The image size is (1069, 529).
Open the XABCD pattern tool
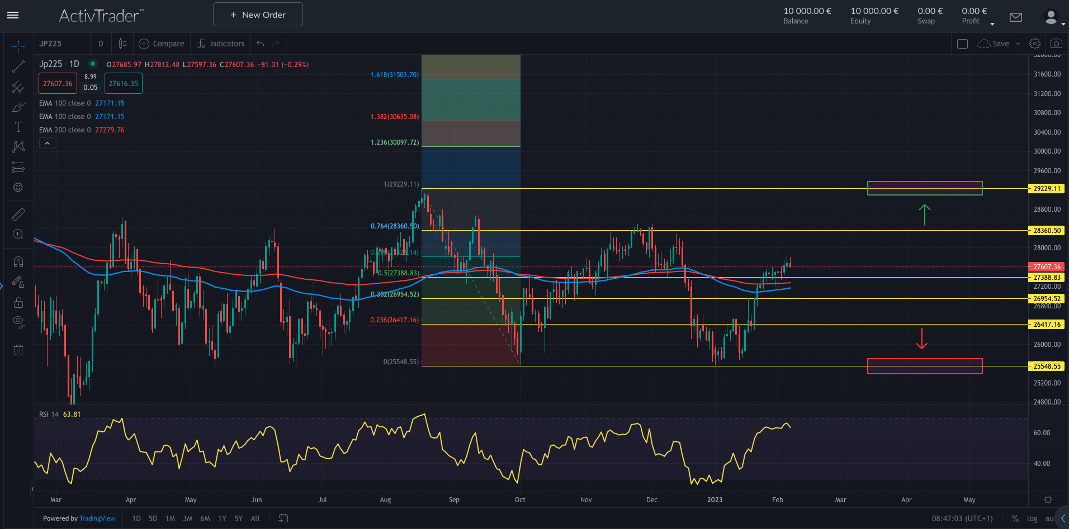click(18, 146)
